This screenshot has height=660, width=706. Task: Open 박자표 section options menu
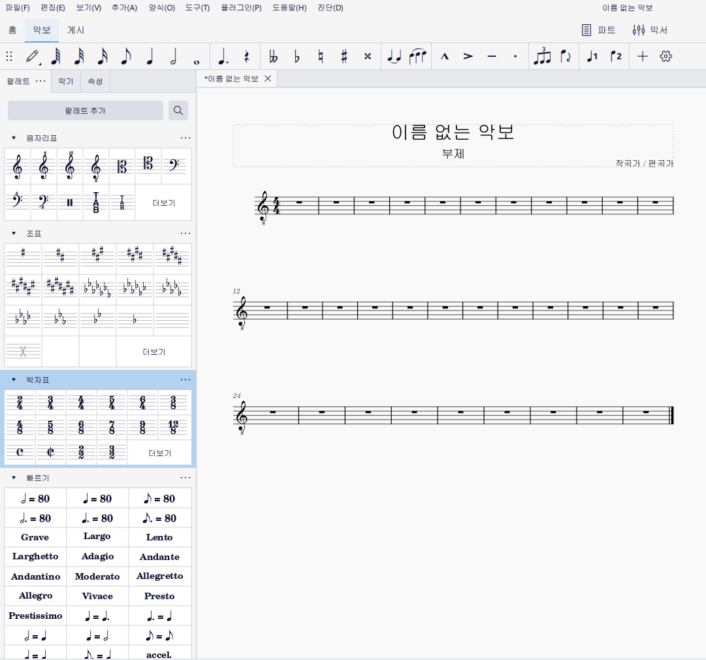185,380
